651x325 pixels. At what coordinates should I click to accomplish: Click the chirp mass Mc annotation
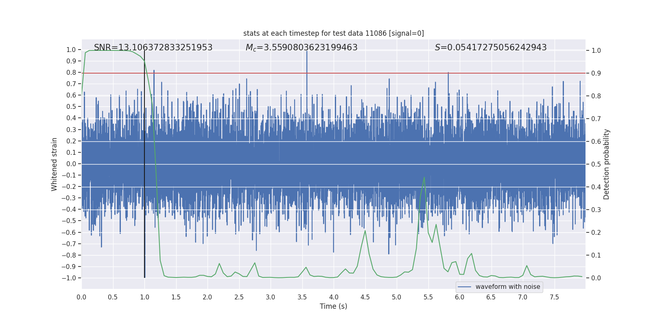click(301, 48)
